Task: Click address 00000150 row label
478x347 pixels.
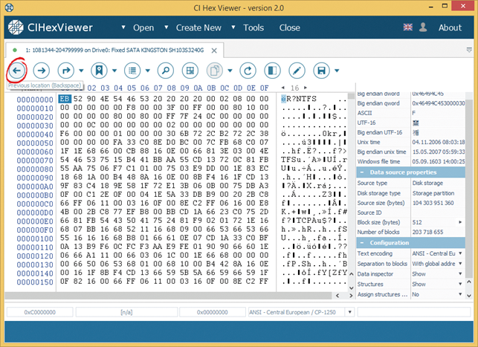Action: [35, 282]
